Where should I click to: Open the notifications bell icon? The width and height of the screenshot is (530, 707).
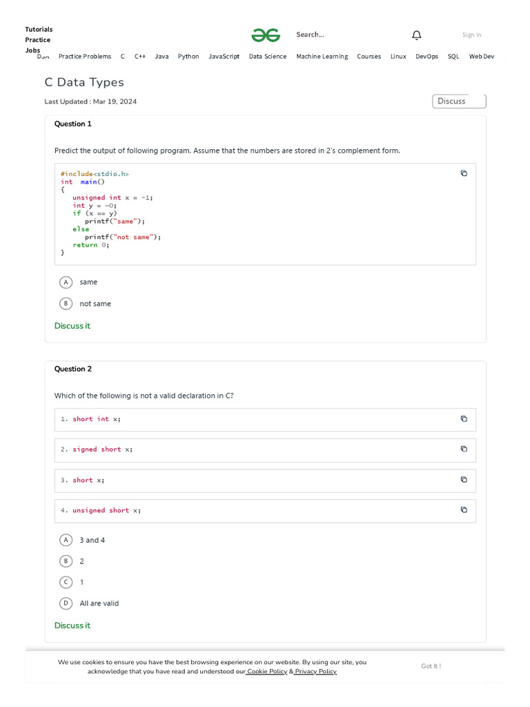click(x=416, y=35)
